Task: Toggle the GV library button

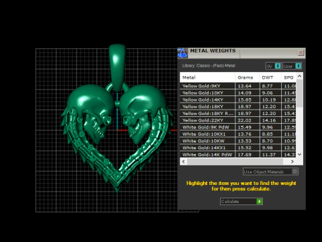Action: pos(273,66)
